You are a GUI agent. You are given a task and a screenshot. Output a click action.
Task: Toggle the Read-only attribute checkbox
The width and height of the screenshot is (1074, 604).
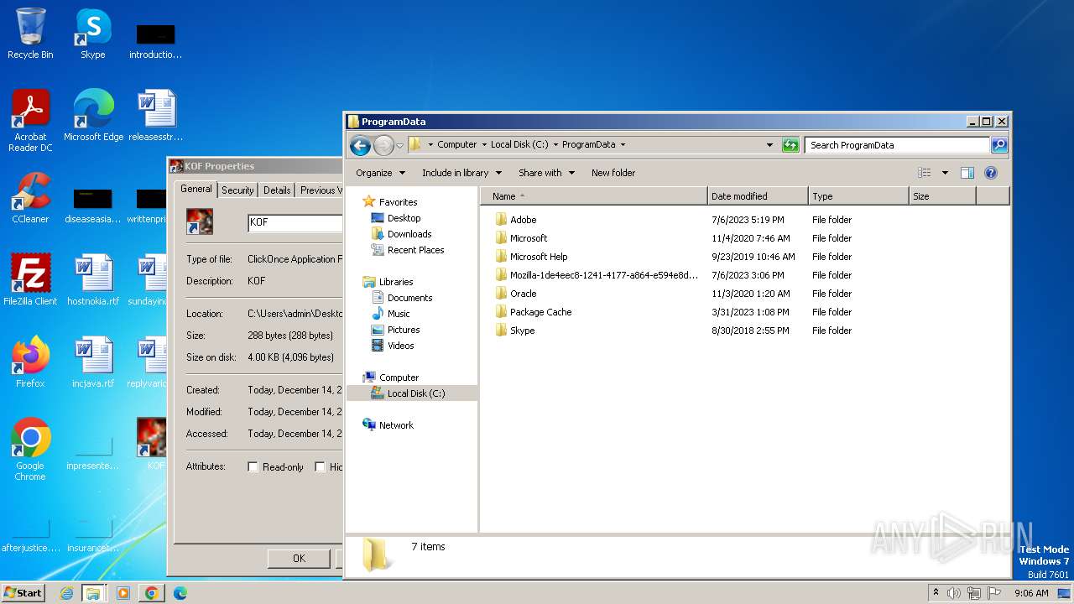pos(253,467)
